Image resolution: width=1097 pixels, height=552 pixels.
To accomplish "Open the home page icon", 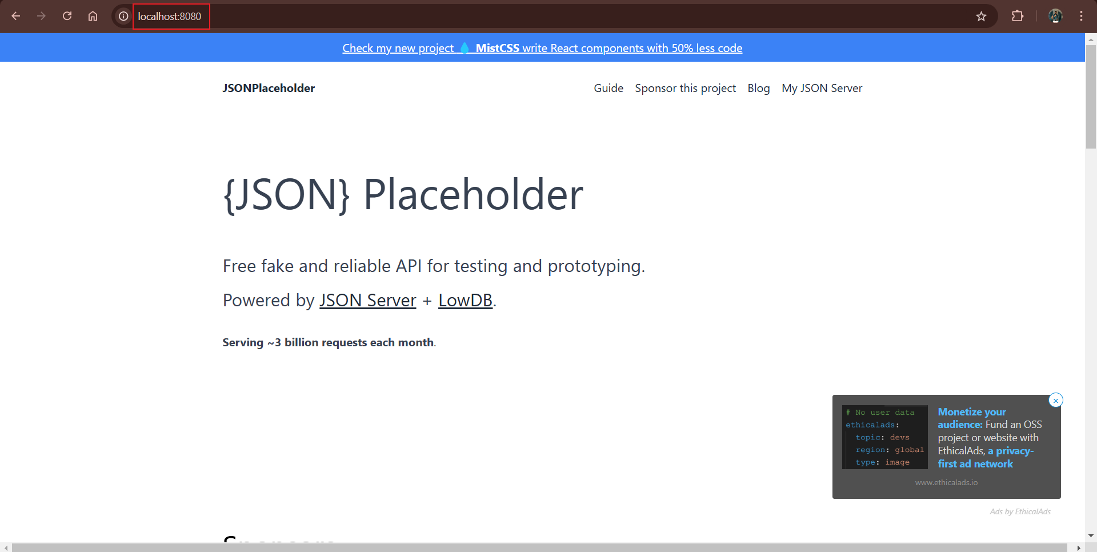I will (93, 16).
